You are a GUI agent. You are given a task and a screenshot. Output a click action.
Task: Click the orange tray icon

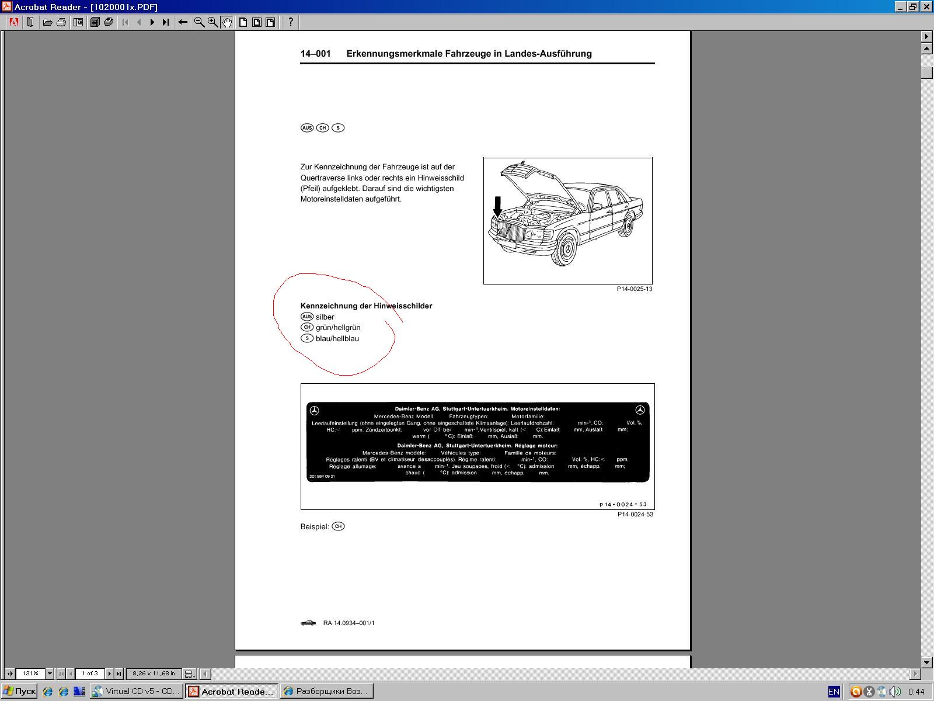[856, 692]
